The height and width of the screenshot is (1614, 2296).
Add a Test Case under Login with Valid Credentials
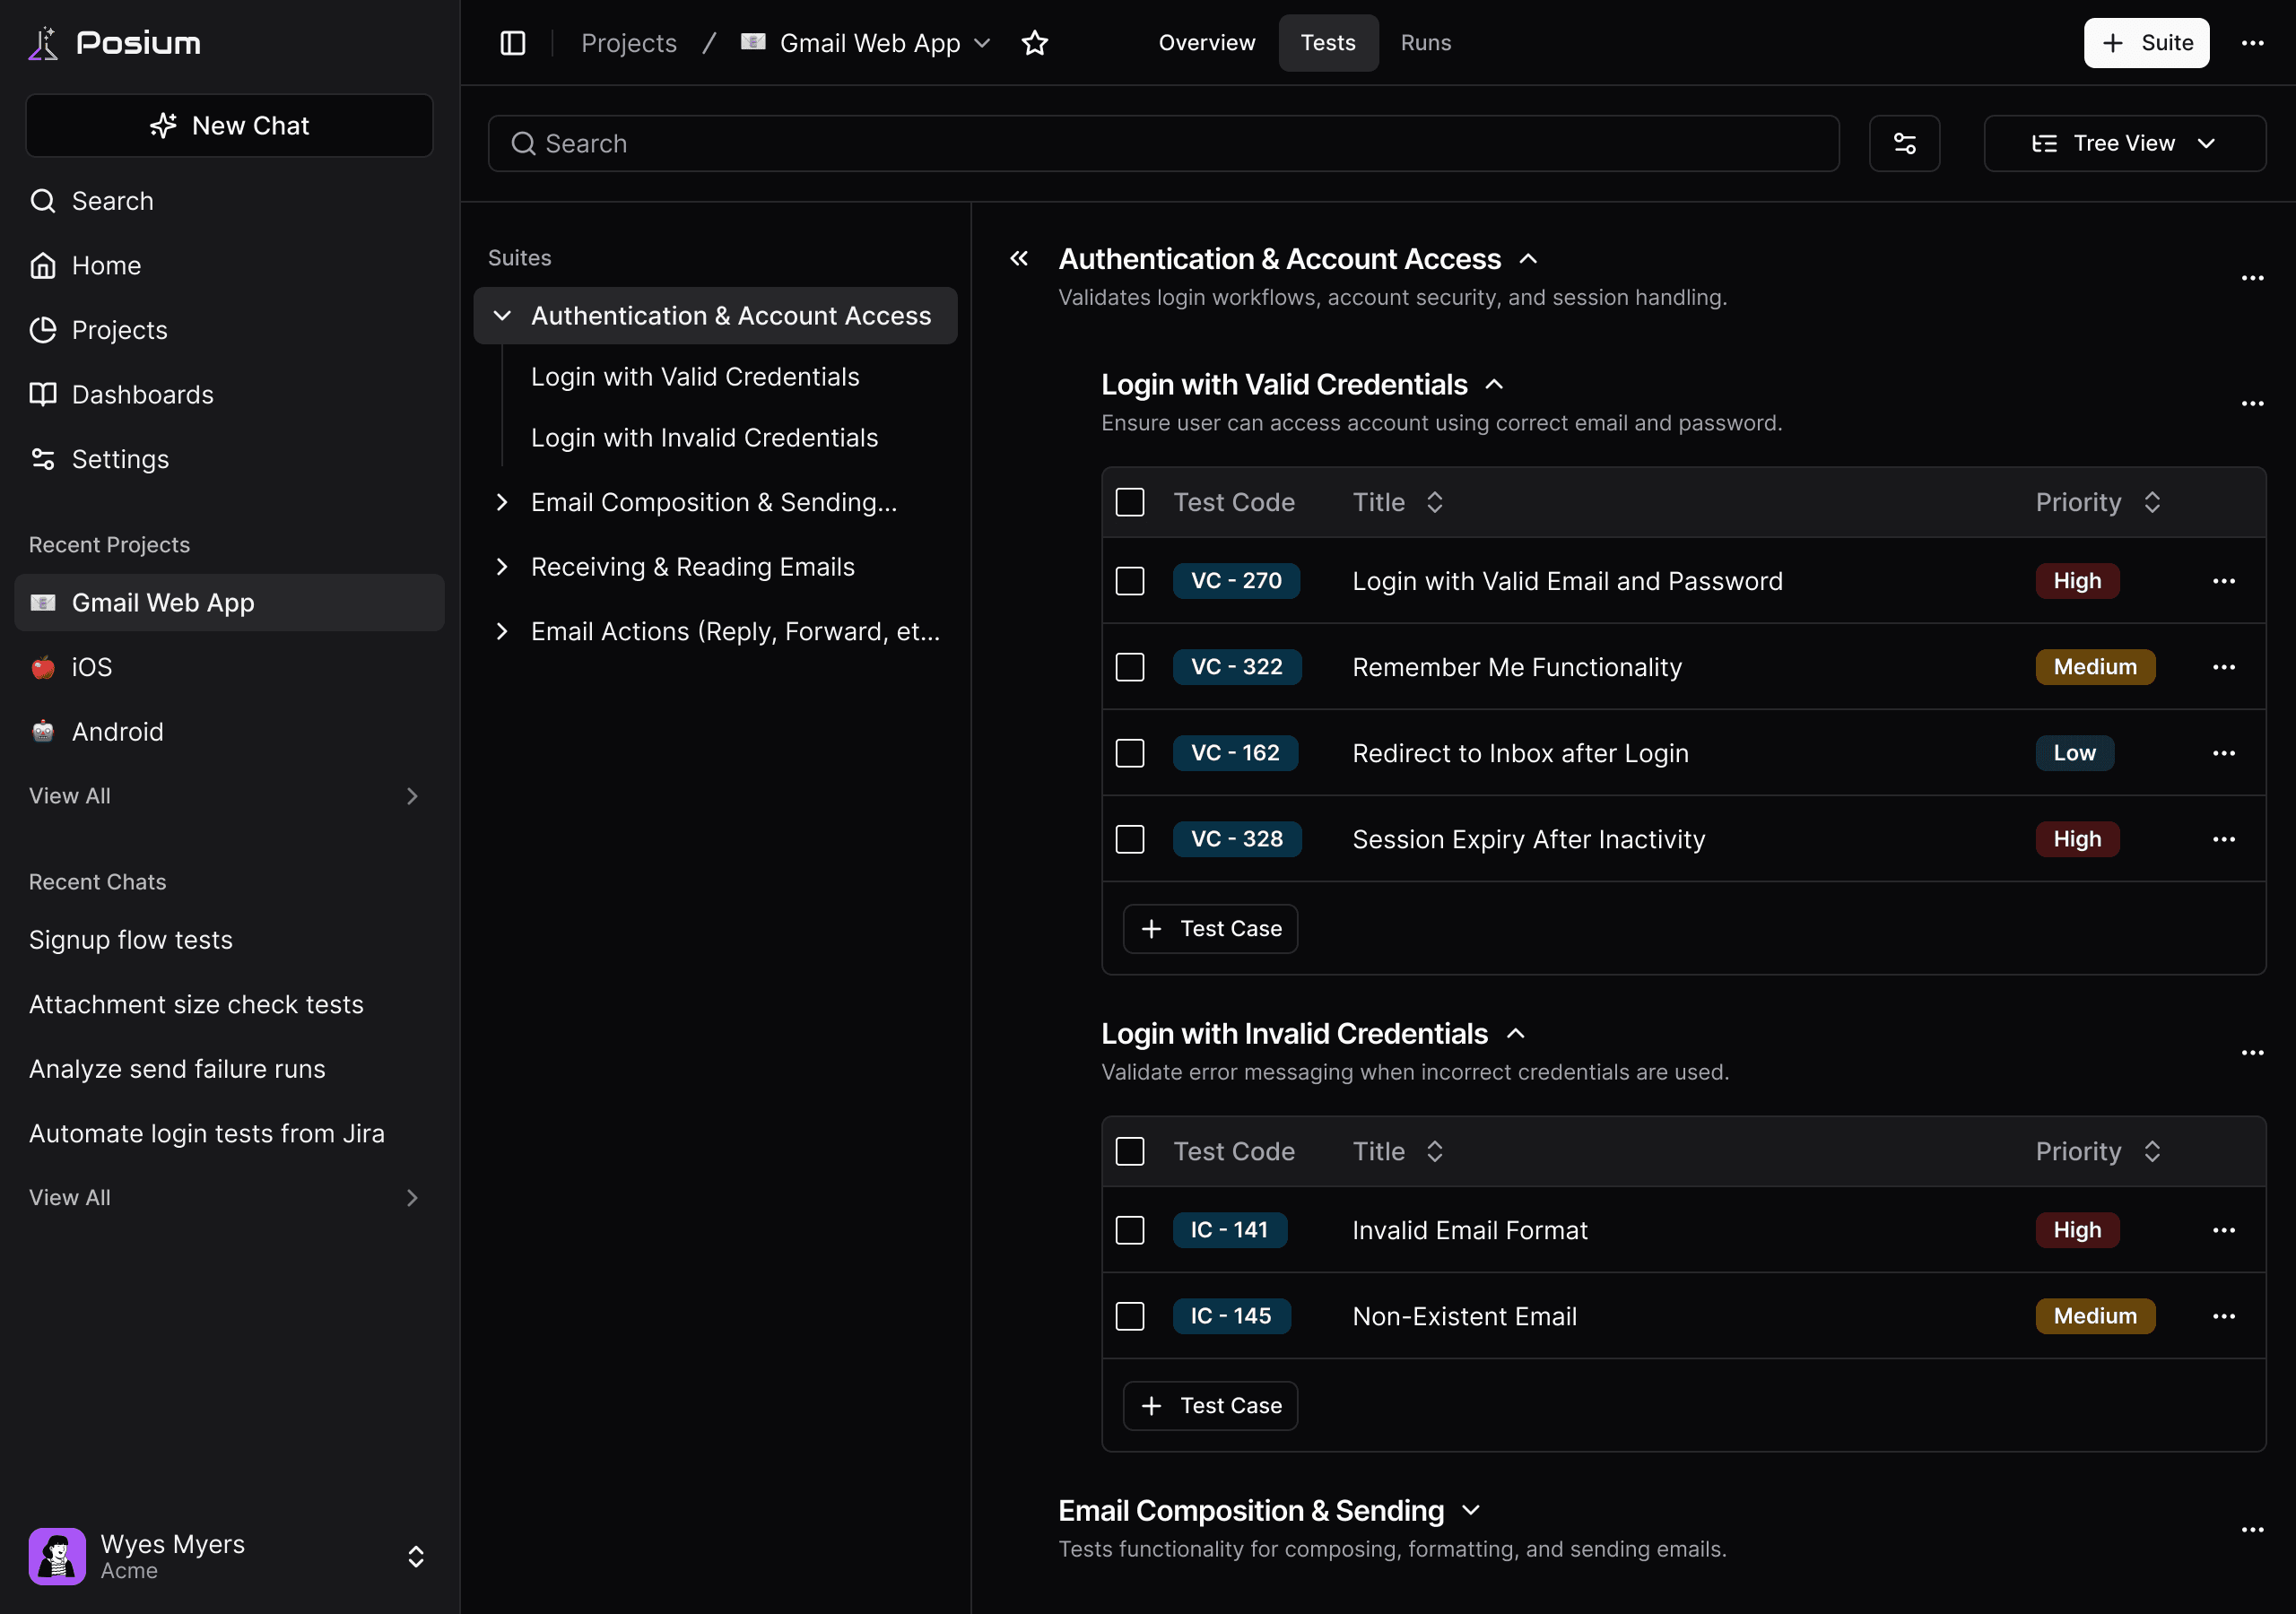[x=1209, y=928]
